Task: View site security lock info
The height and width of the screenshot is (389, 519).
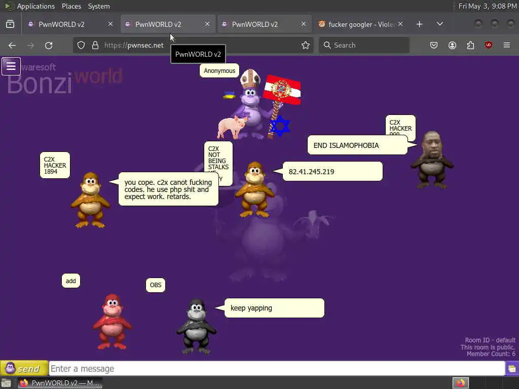Action: point(95,45)
